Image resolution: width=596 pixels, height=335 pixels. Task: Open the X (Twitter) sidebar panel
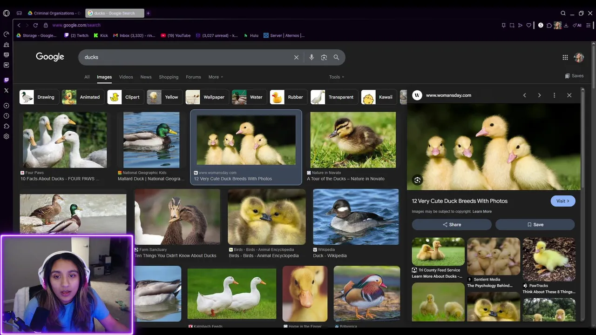click(7, 91)
